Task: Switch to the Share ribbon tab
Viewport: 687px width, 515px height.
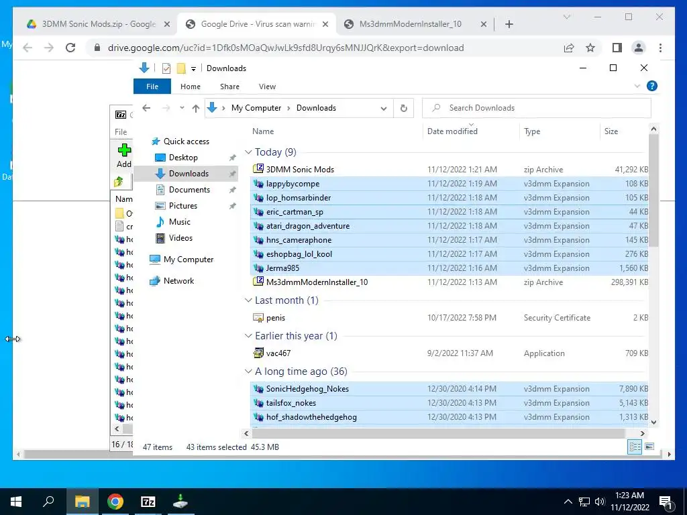Action: pyautogui.click(x=229, y=87)
